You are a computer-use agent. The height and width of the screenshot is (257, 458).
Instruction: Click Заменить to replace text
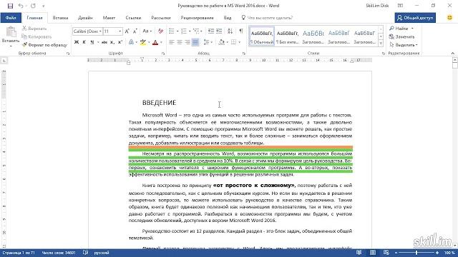click(x=402, y=36)
